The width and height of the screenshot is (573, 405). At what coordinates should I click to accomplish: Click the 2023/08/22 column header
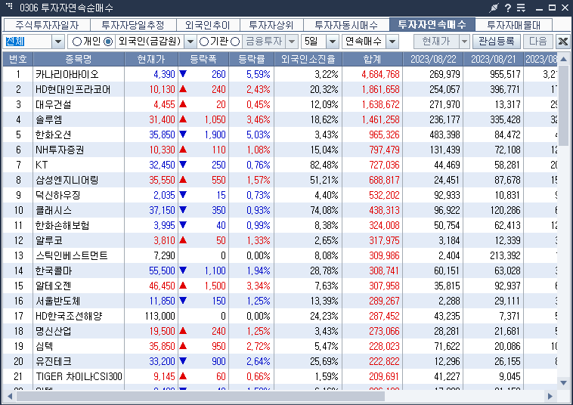(433, 59)
